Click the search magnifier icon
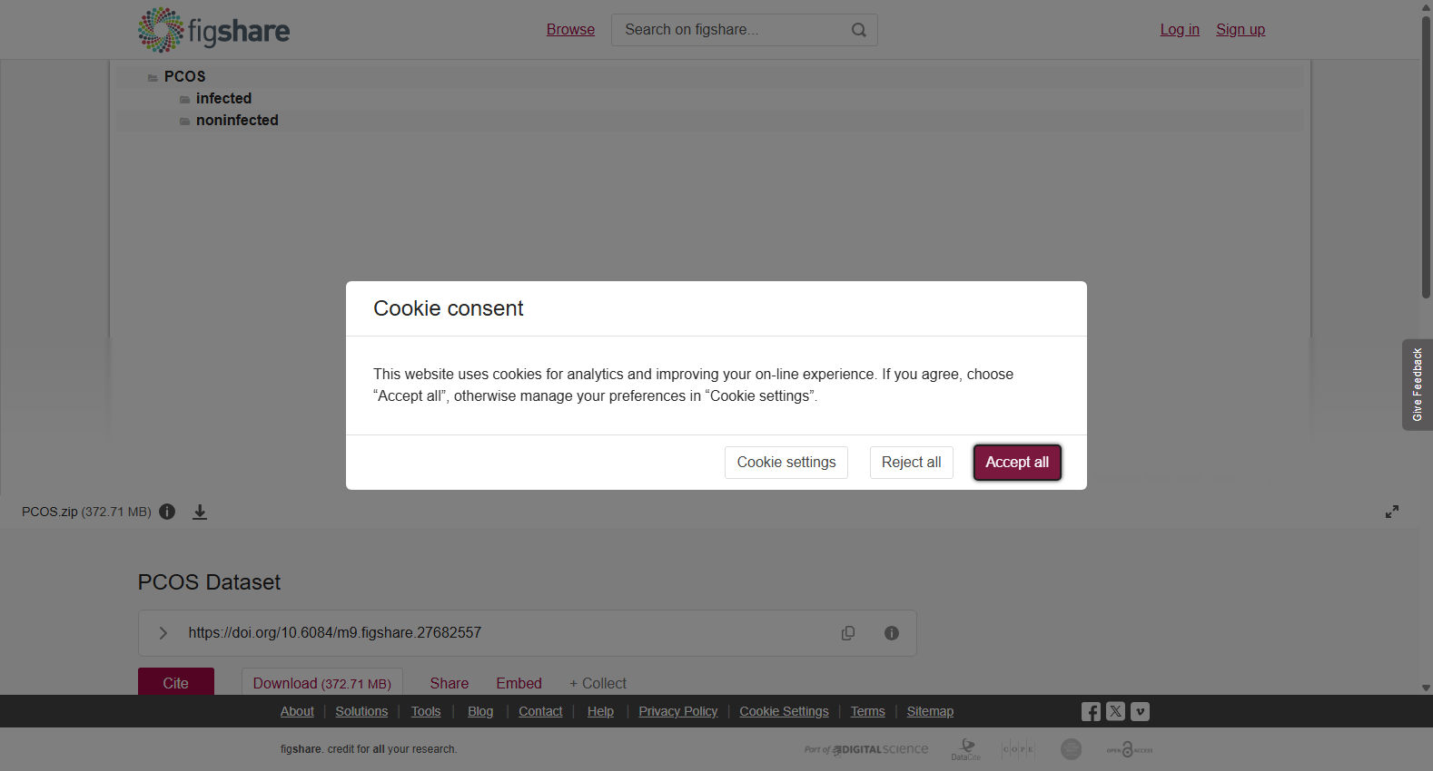The width and height of the screenshot is (1433, 771). click(x=858, y=30)
